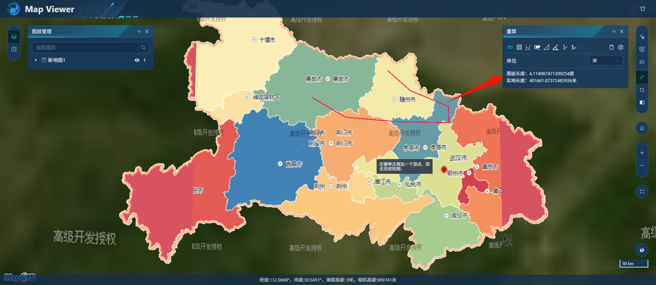
Task: Open measurement settings gear icon
Action: click(x=621, y=47)
